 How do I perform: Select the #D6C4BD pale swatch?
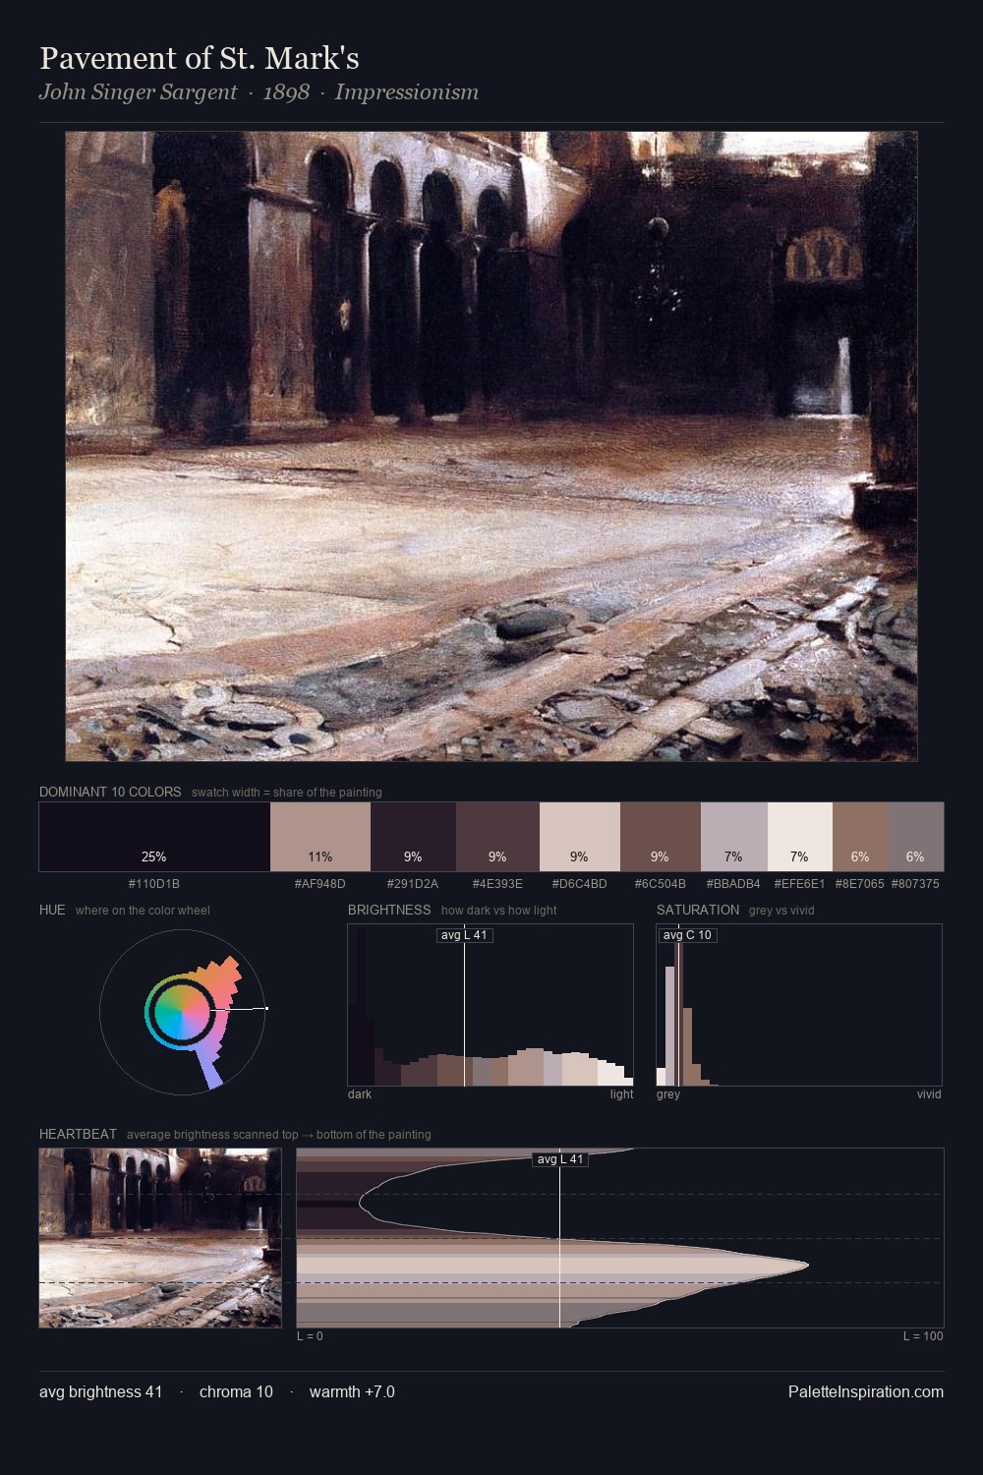580,837
